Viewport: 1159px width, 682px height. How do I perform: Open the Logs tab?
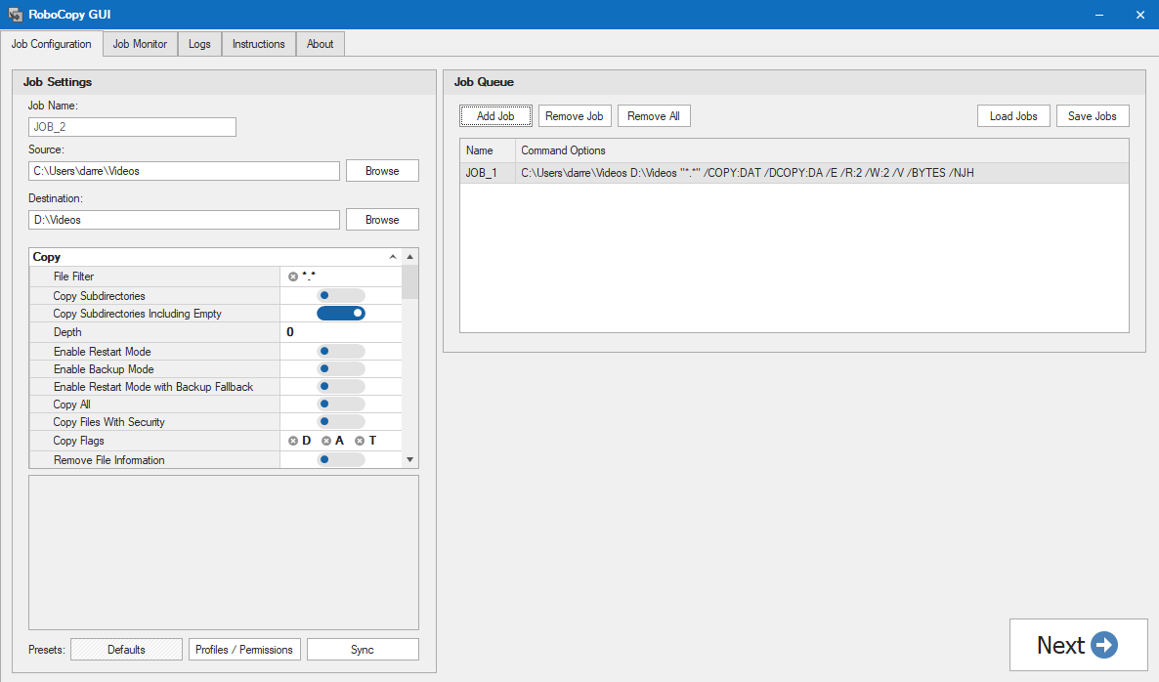coord(198,43)
